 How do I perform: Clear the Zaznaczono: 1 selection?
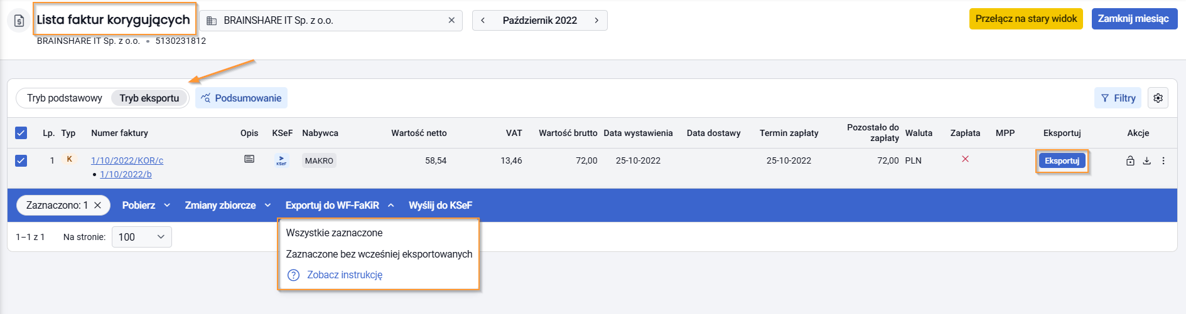tap(97, 206)
